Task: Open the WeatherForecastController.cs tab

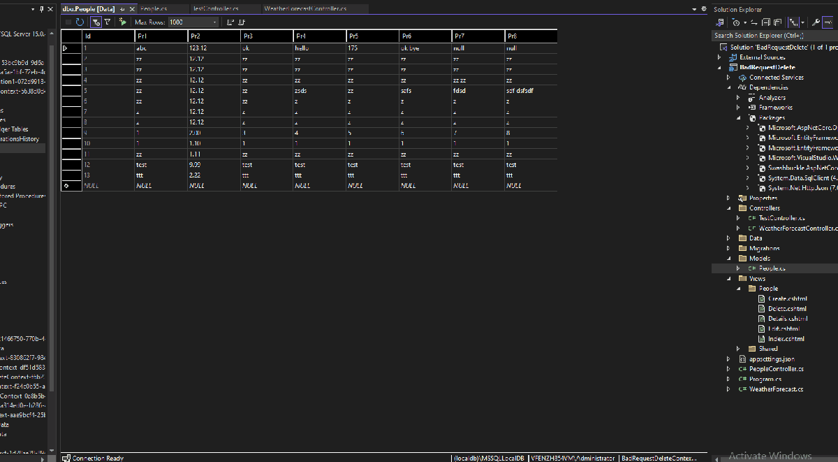Action: tap(305, 9)
